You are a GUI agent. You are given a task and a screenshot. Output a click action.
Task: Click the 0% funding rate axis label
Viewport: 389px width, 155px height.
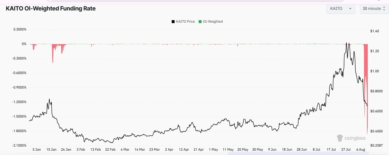24,44
